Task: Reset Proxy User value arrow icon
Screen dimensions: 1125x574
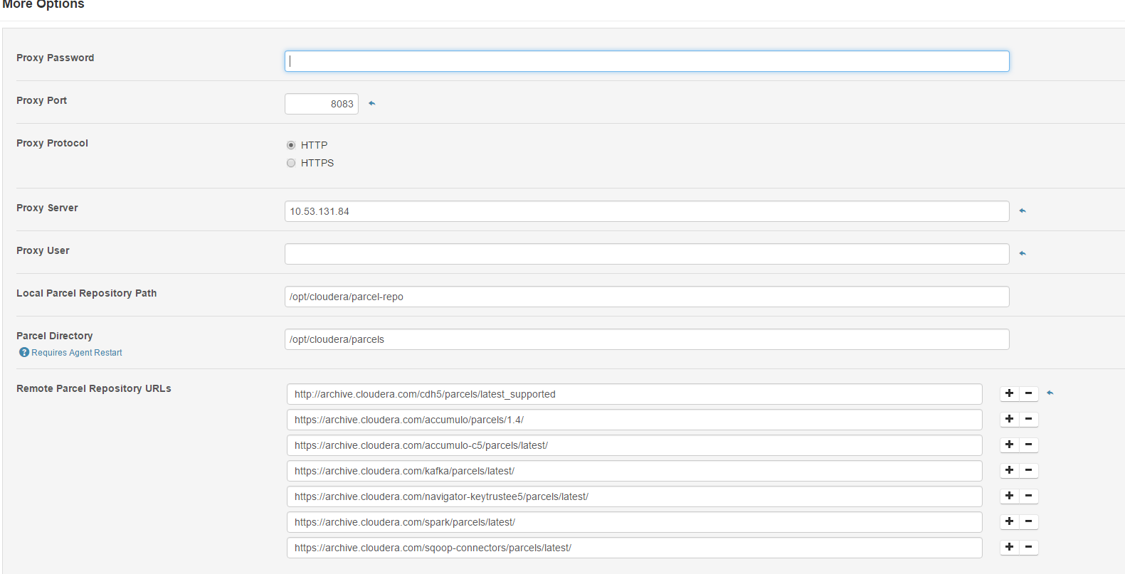Action: [1023, 253]
